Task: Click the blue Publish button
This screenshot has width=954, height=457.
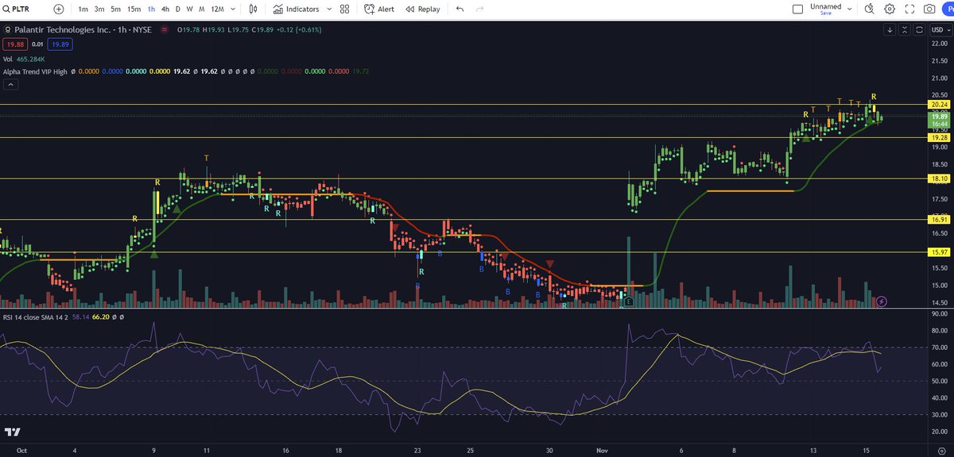Action: point(948,10)
